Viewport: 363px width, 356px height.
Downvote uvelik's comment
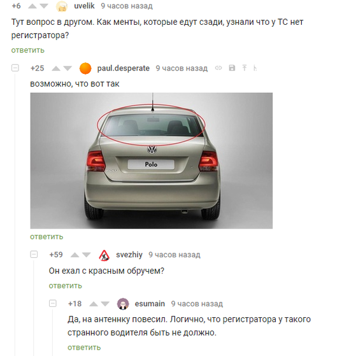tap(44, 6)
